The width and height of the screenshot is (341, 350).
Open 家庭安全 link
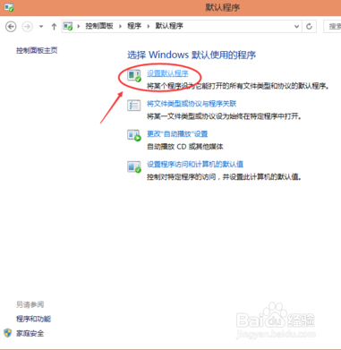point(30,333)
